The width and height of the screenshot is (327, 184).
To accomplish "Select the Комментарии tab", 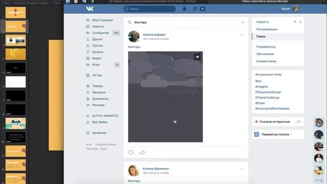I will pos(266,61).
